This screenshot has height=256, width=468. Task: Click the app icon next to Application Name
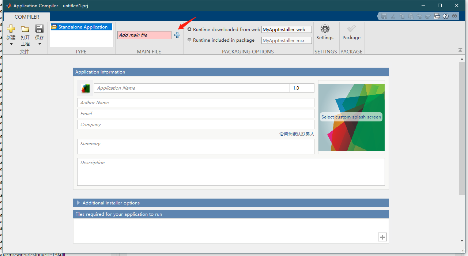click(x=85, y=88)
